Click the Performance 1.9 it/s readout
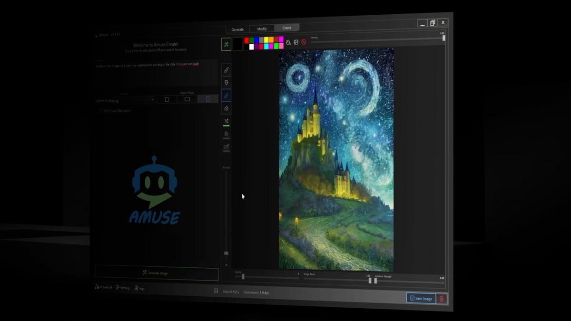Screen dimensions: 571x321 pyautogui.click(x=256, y=292)
